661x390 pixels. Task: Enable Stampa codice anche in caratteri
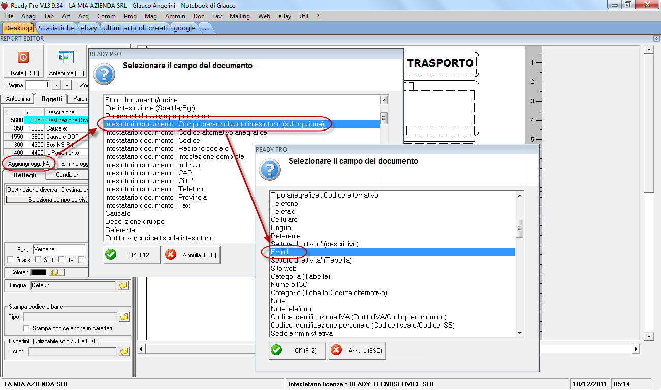(x=27, y=328)
